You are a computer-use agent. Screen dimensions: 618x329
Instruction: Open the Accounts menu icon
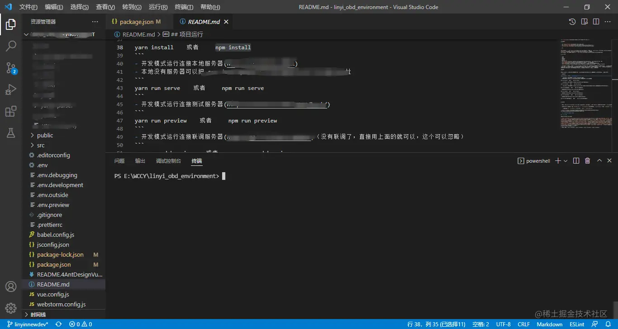click(x=11, y=287)
